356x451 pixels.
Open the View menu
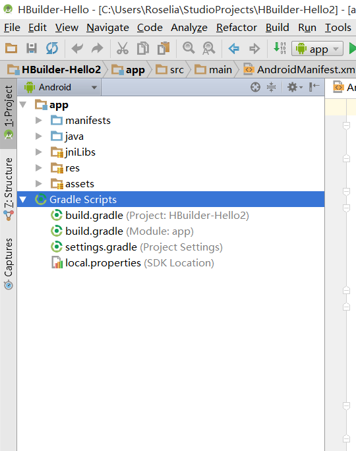tap(67, 28)
